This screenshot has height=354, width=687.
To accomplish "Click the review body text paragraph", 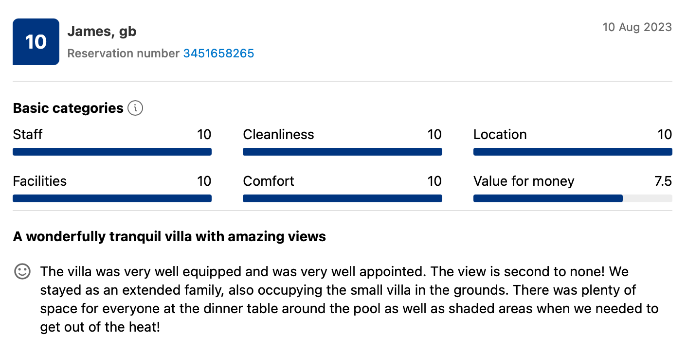I will [341, 299].
